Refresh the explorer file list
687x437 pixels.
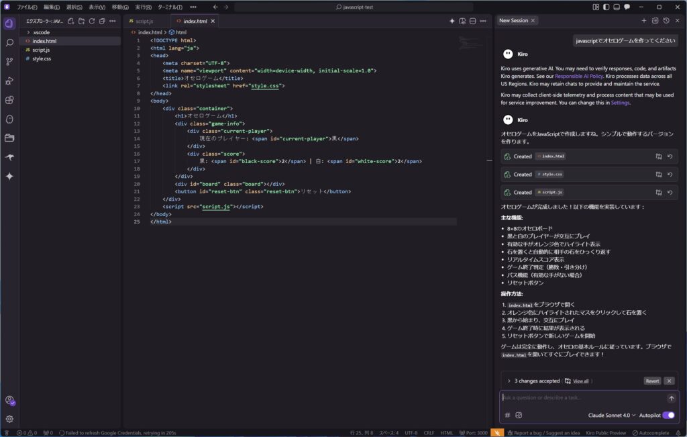91,21
